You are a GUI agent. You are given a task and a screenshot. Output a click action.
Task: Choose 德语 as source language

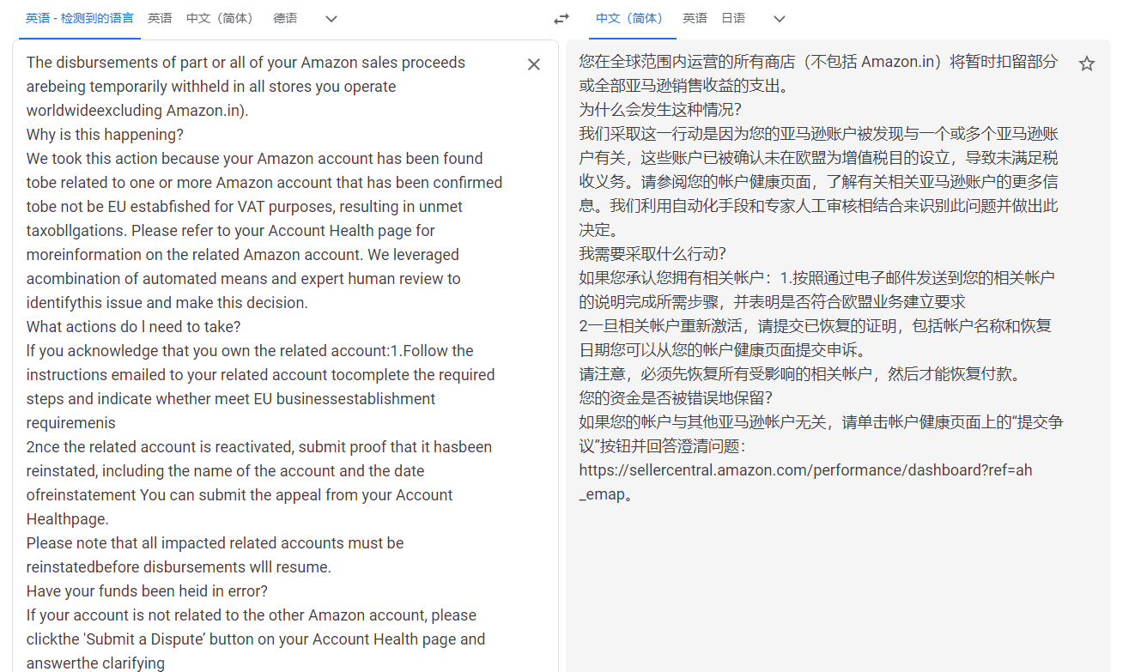pos(285,18)
